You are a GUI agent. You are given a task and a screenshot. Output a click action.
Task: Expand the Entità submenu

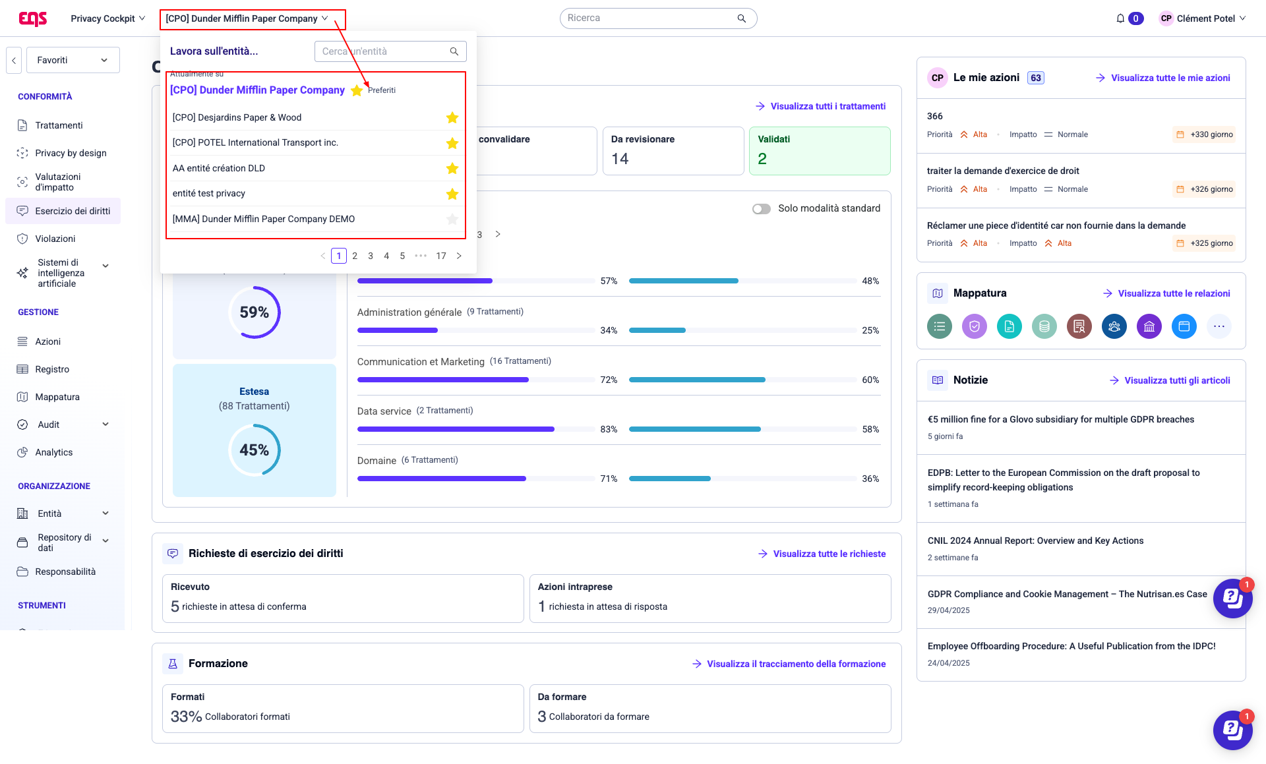(x=105, y=514)
